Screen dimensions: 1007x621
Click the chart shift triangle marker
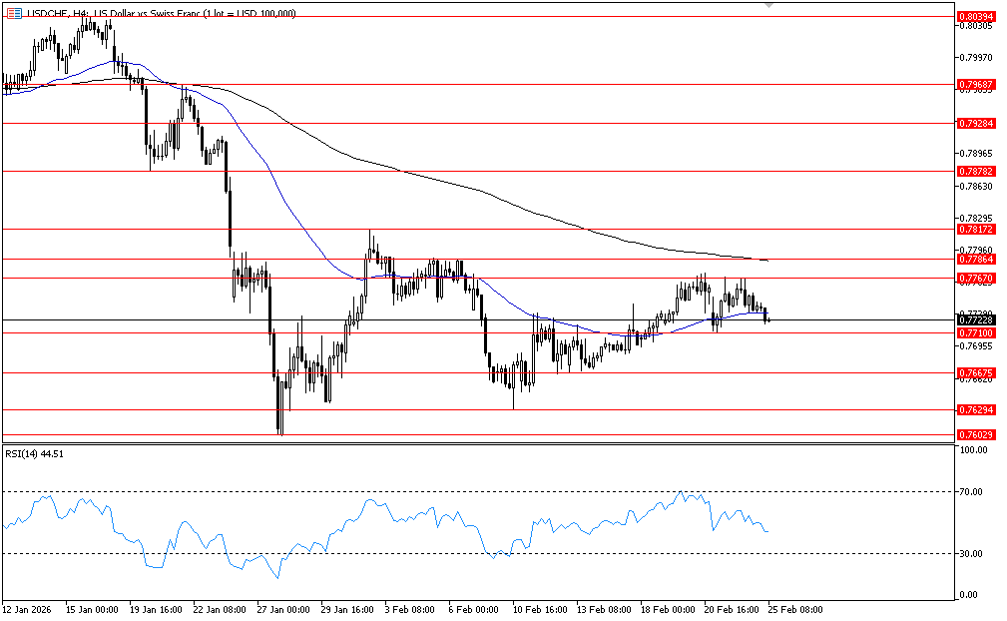767,5
